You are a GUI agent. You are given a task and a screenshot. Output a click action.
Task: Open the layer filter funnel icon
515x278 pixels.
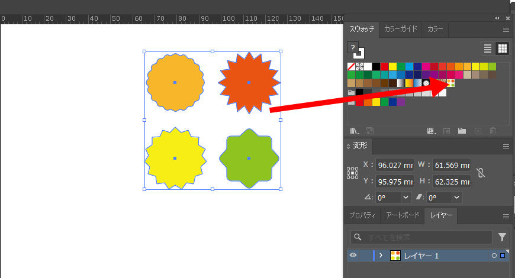click(x=502, y=237)
